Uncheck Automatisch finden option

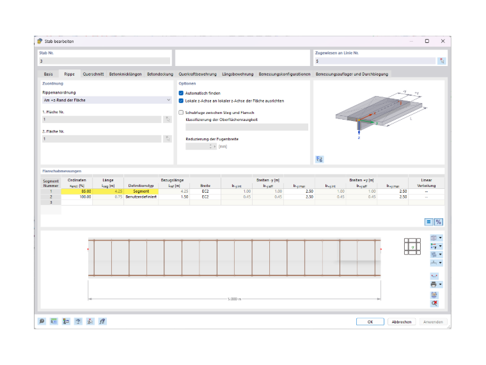point(181,93)
